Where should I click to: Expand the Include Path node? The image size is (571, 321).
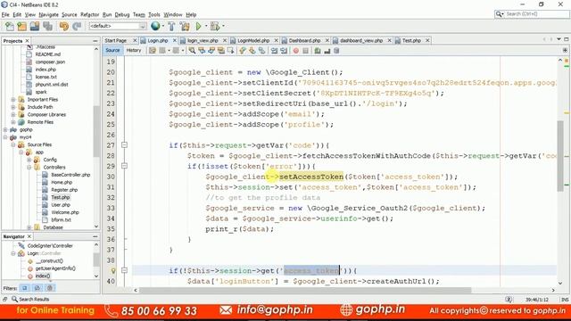pos(13,107)
